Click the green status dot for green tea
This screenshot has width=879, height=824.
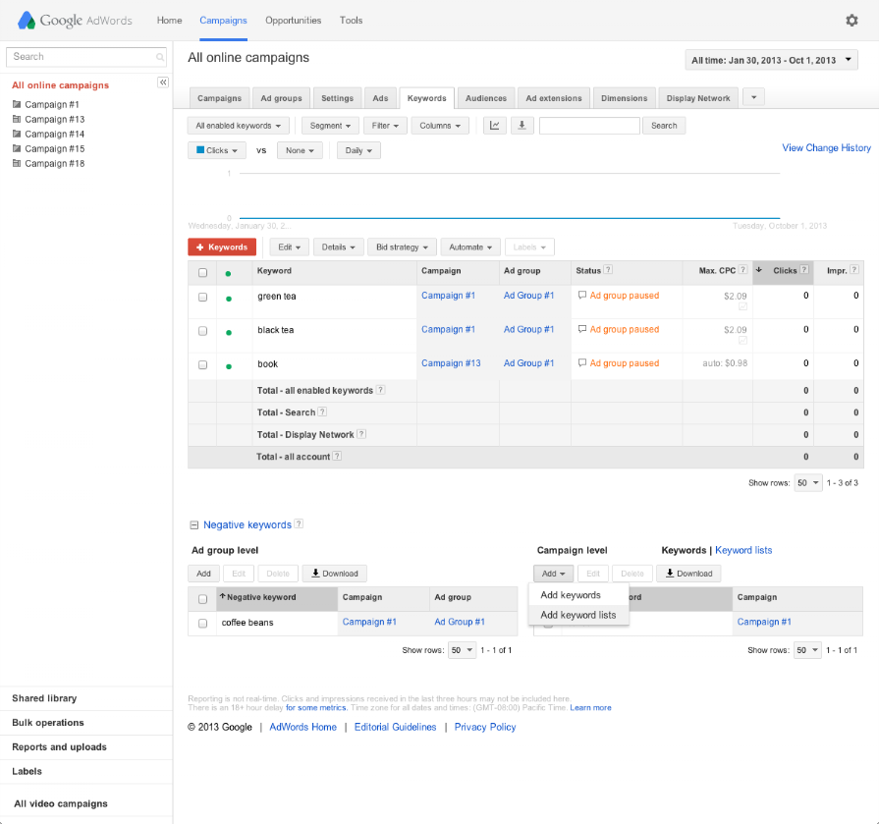229,298
